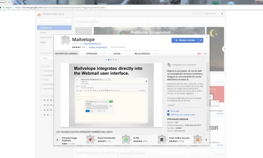The width and height of the screenshot is (263, 158).
Task: Switch to the Relacionados tab
Action: coord(142,54)
